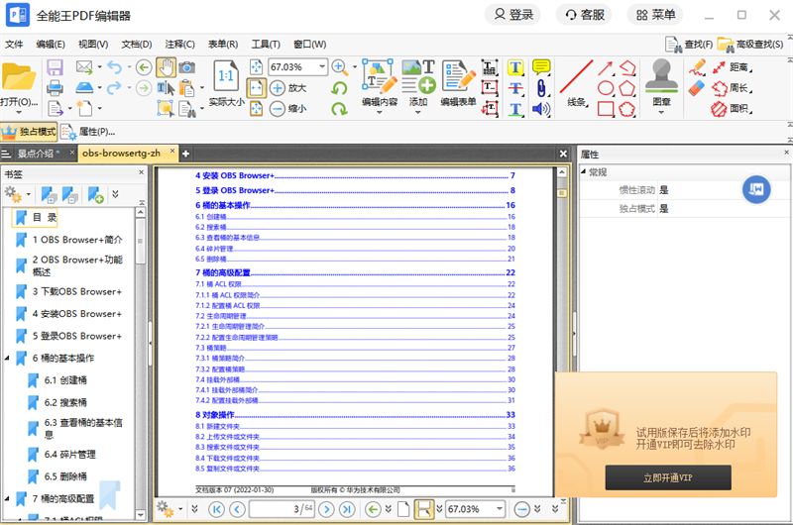The width and height of the screenshot is (793, 525).
Task: Click the page number input field
Action: [x=286, y=508]
